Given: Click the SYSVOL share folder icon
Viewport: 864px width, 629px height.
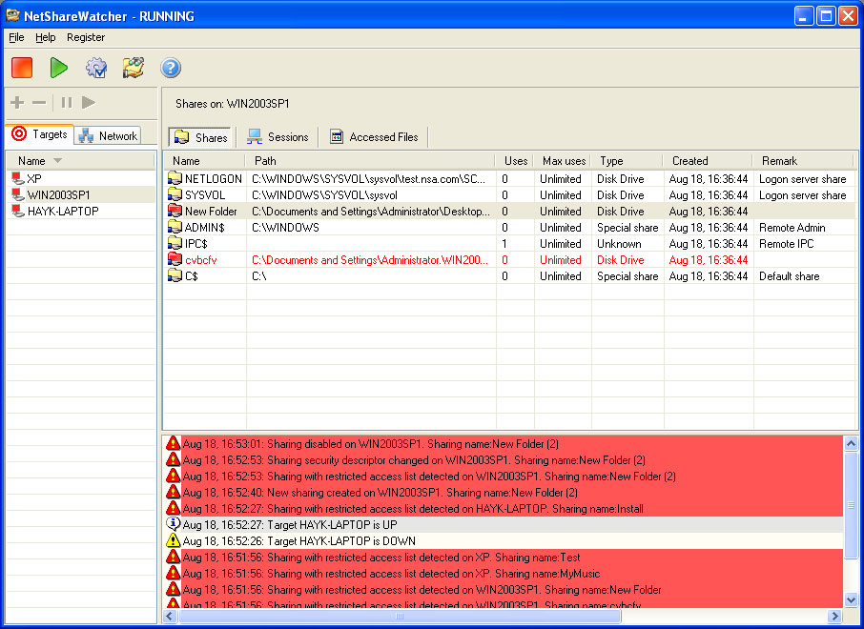Looking at the screenshot, I should [175, 194].
